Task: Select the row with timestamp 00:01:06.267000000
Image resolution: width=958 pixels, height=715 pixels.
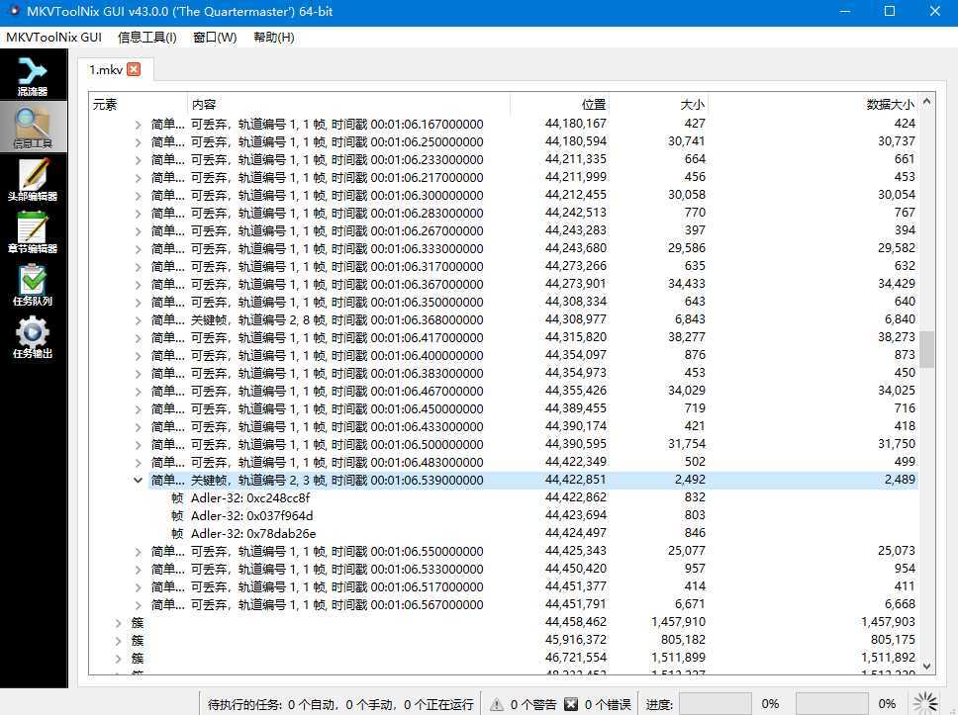Action: coord(532,230)
